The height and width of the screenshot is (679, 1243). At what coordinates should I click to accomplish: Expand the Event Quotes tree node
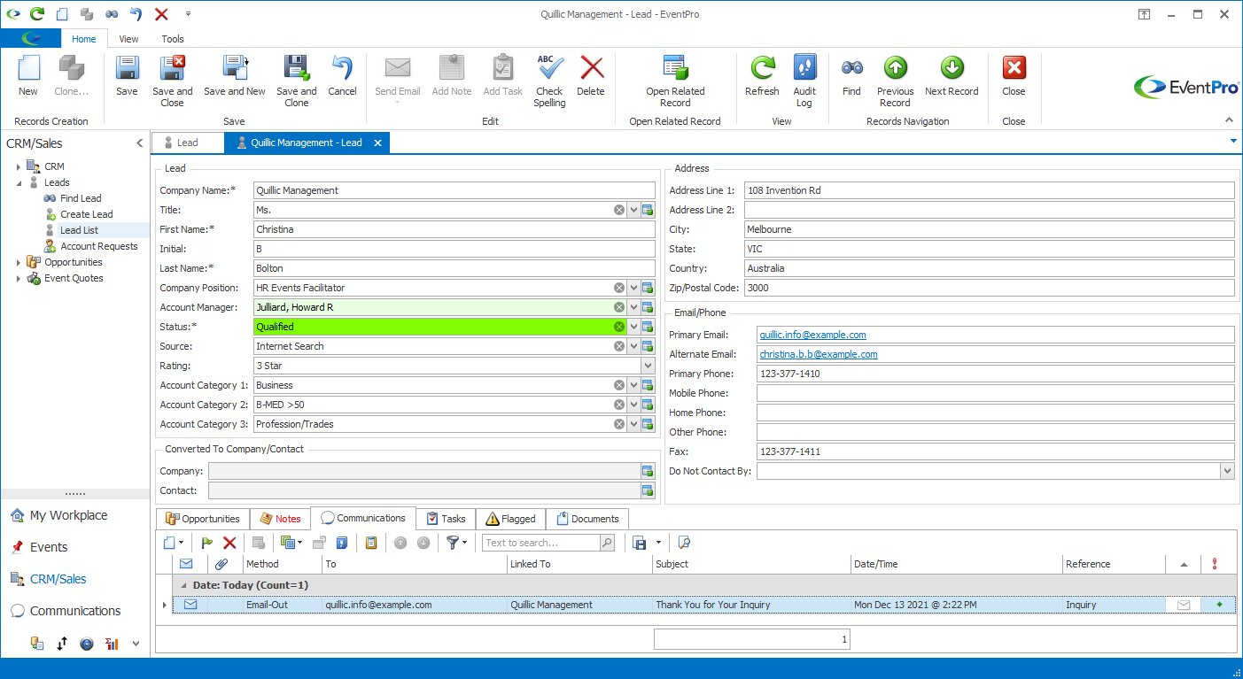18,278
